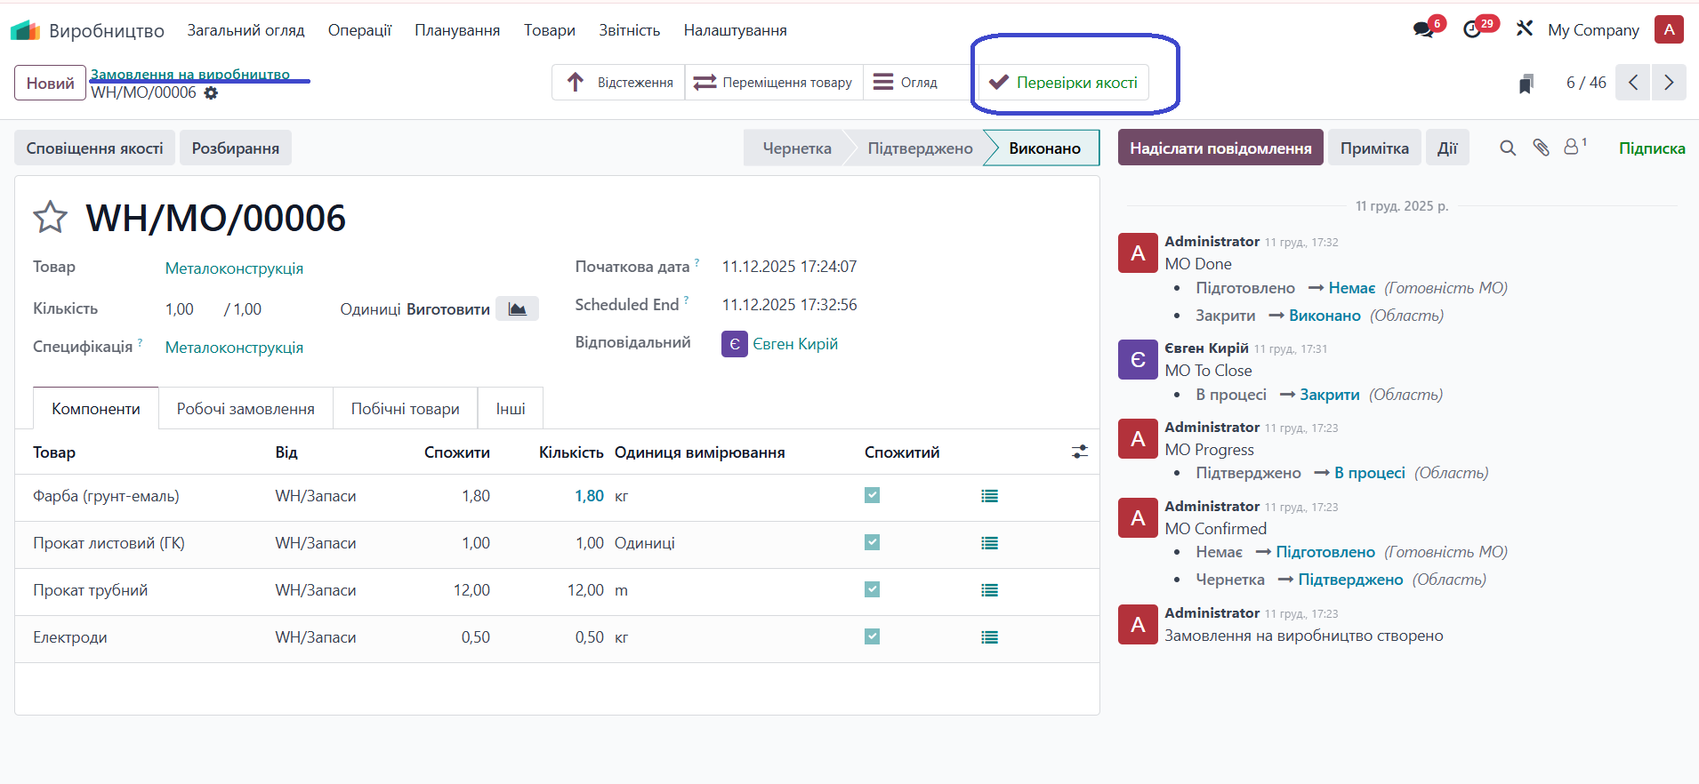The width and height of the screenshot is (1699, 784).
Task: Click the Перевірки якості button
Action: pyautogui.click(x=1064, y=83)
